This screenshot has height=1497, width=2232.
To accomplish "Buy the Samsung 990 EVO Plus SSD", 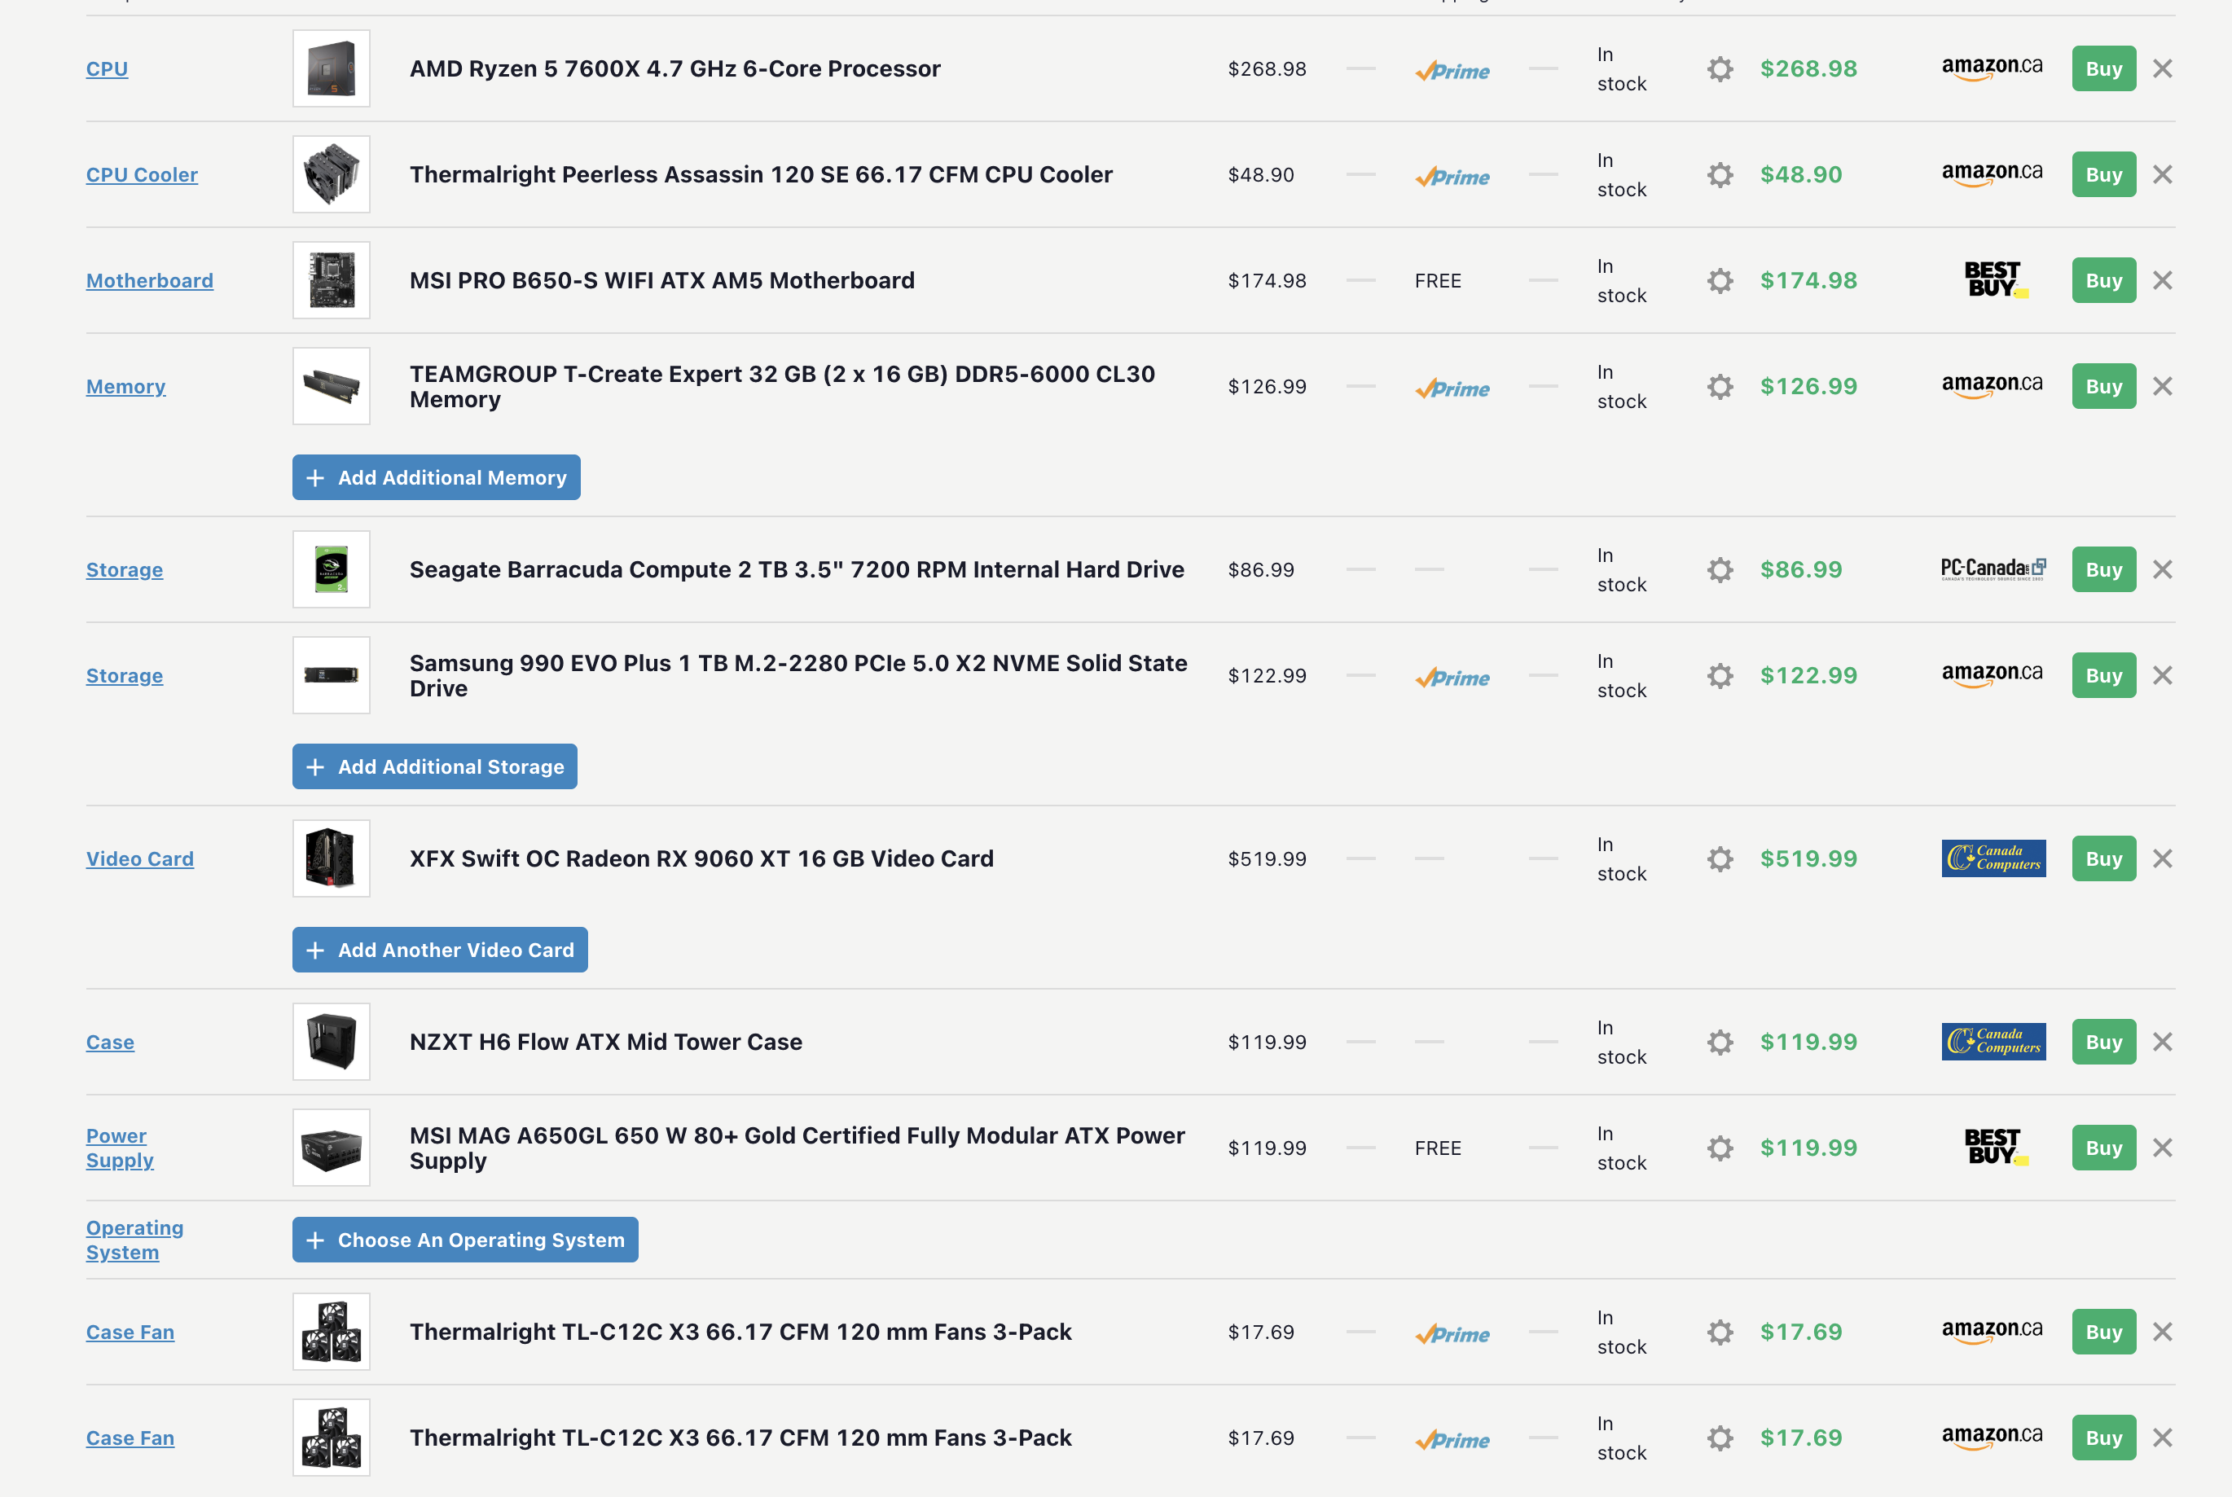I will click(2104, 676).
